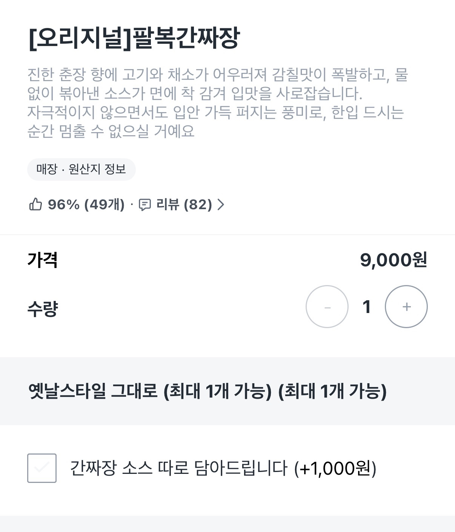Open the 리뷰 (82) link
The image size is (455, 532).
coord(184,205)
